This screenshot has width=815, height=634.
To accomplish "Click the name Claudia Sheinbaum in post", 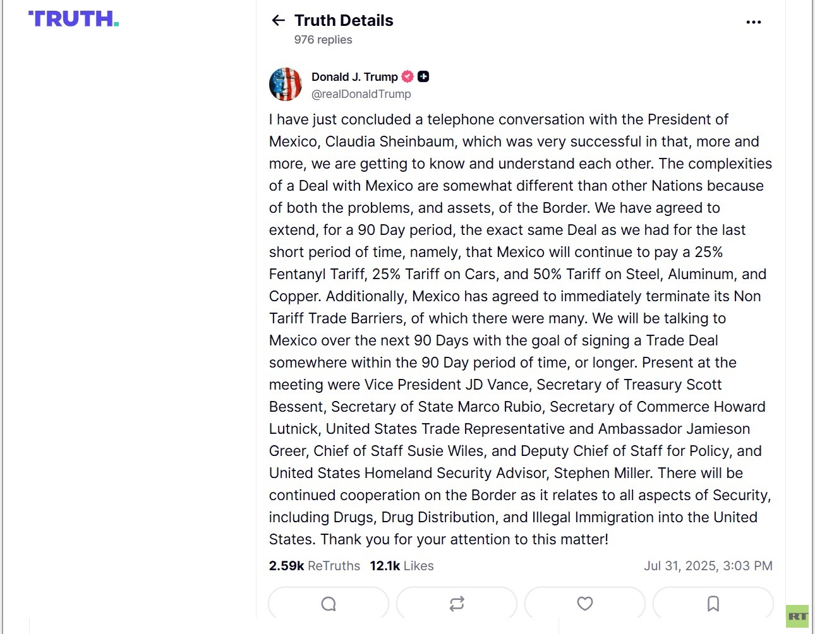I will click(390, 141).
